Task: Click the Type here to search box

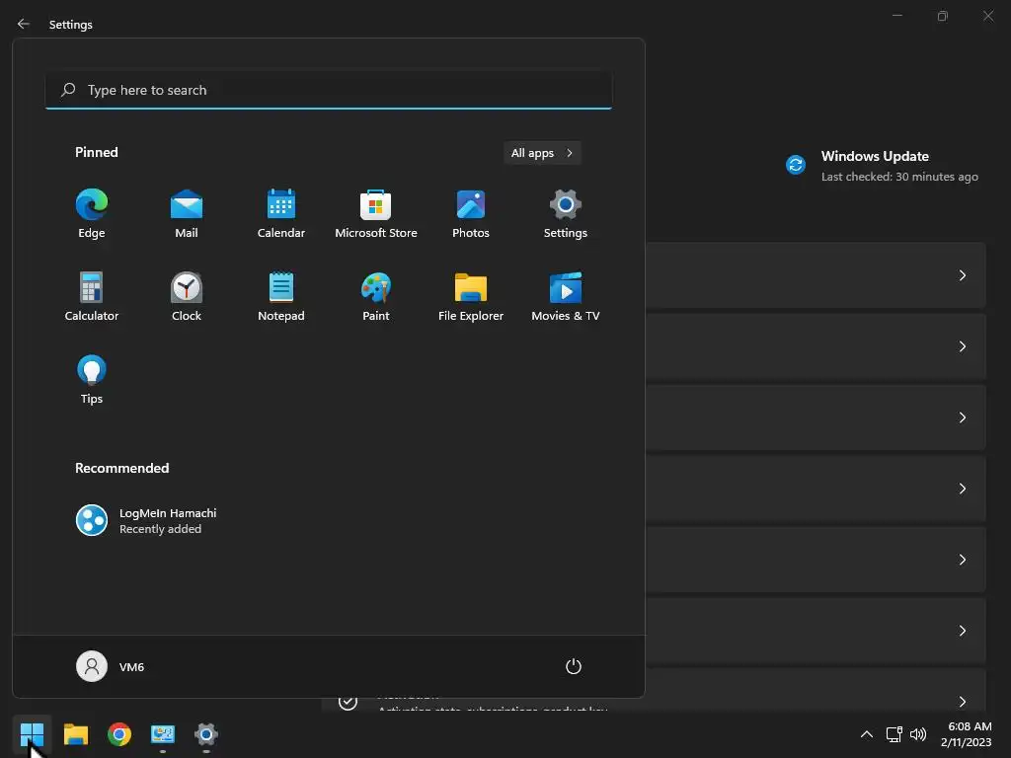Action: [329, 90]
